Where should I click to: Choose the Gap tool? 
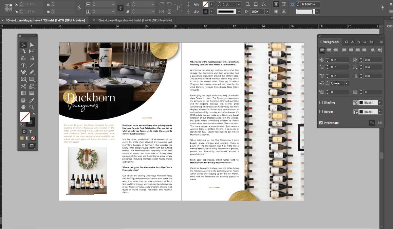(32, 51)
